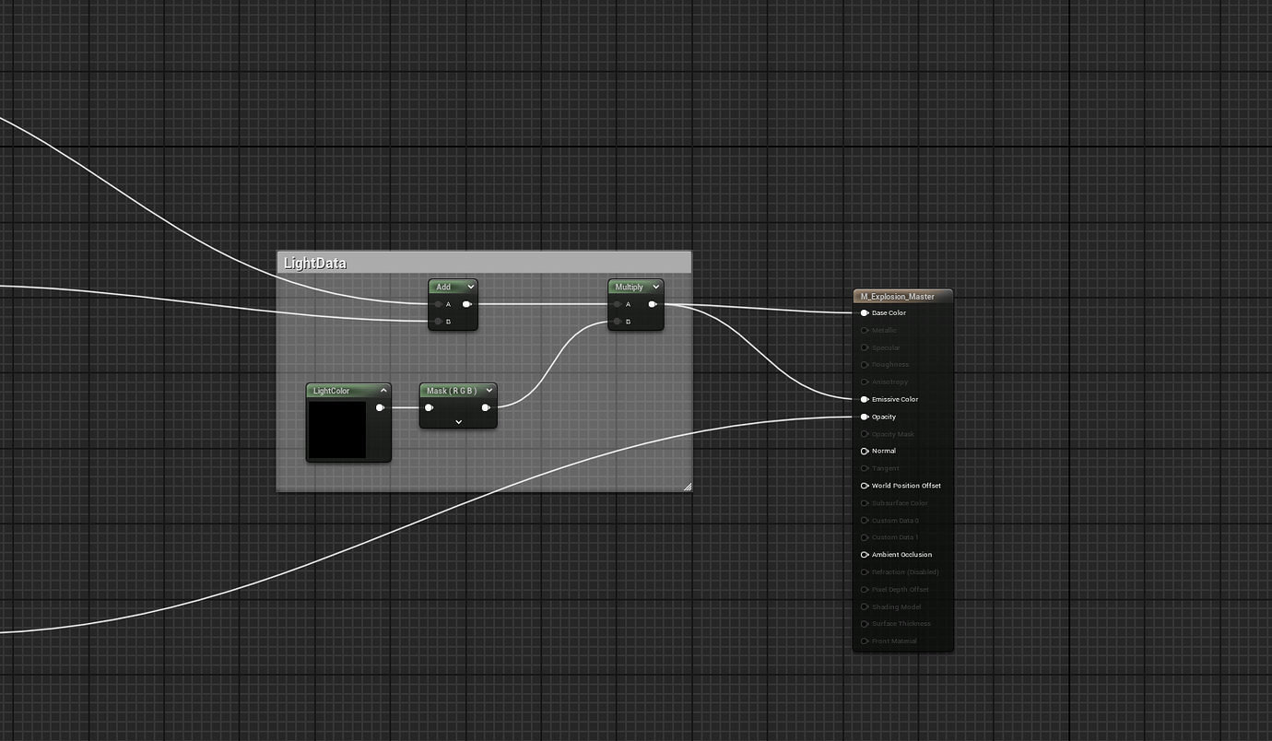Select input pin A on the Multiply node
The image size is (1272, 741).
pyautogui.click(x=617, y=303)
